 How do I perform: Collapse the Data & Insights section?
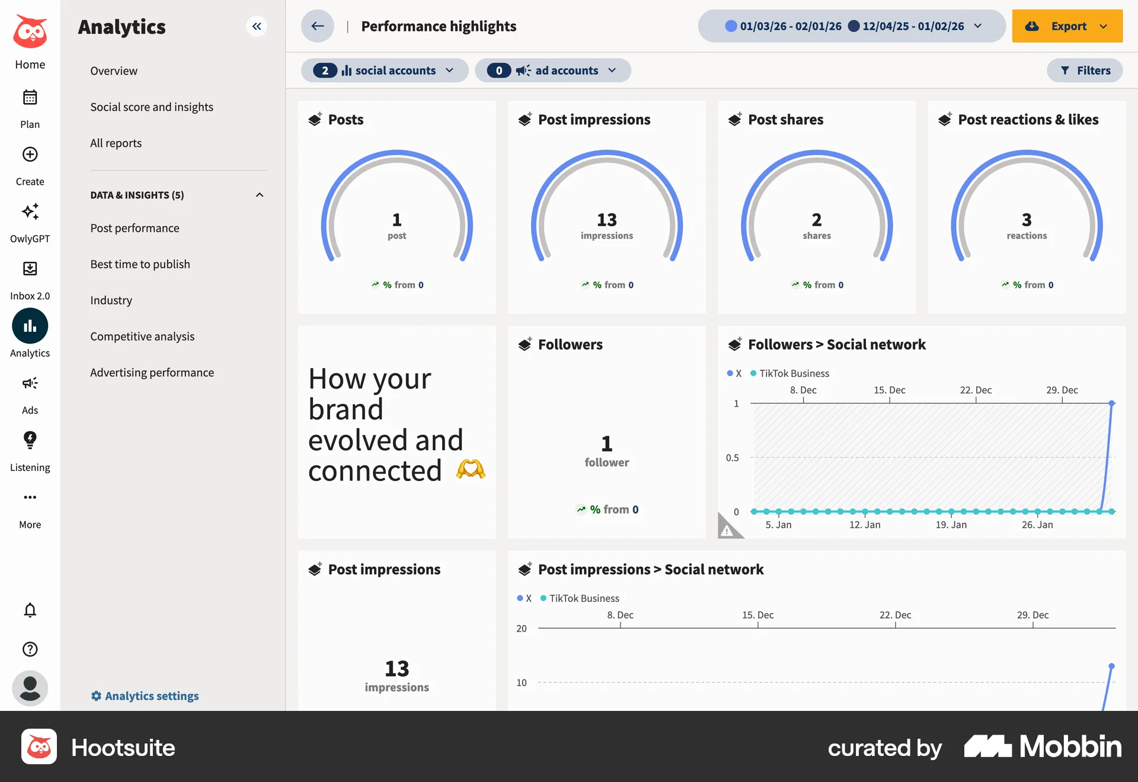259,194
